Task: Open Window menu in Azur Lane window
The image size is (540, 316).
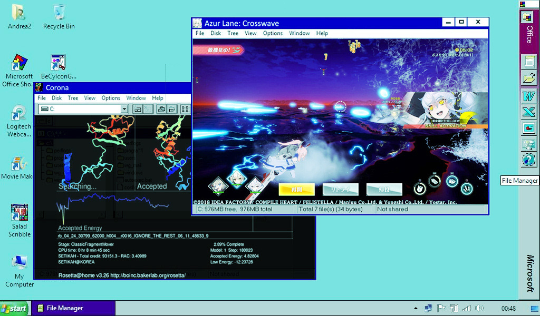Action: click(300, 33)
